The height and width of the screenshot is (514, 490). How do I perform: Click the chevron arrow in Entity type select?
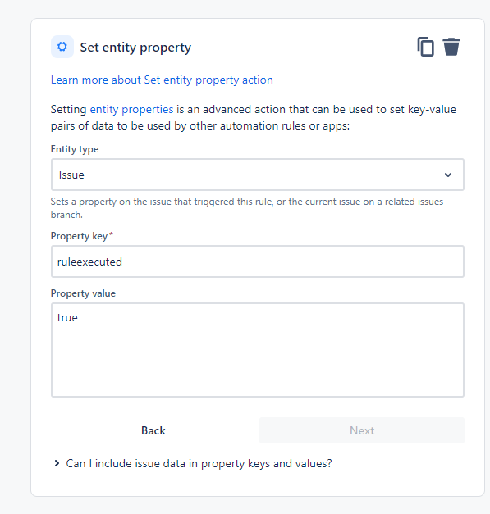pyautogui.click(x=448, y=175)
